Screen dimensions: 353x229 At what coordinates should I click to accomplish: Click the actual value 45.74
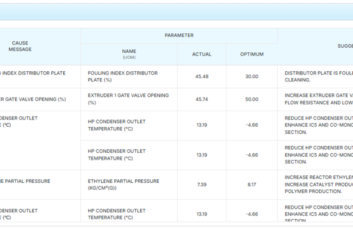click(202, 99)
